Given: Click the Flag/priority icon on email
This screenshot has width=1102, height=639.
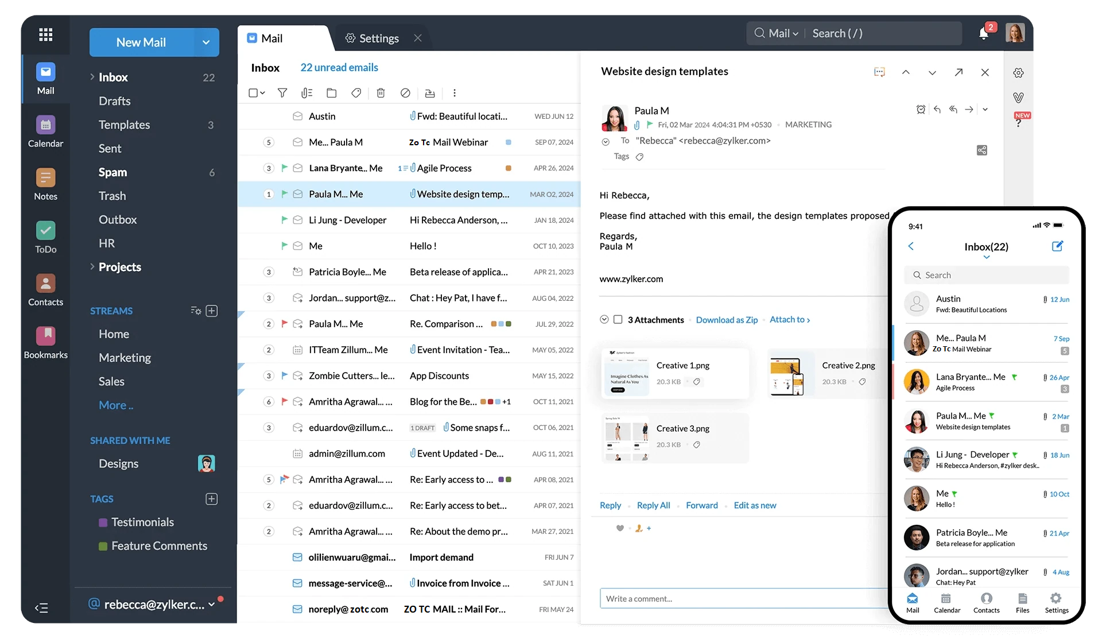Looking at the screenshot, I should coord(284,193).
